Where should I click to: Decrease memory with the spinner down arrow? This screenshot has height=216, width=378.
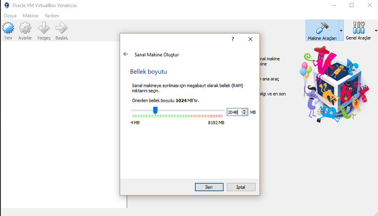244,114
